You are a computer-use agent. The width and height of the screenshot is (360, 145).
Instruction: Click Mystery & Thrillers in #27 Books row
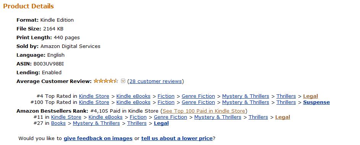click(97, 123)
